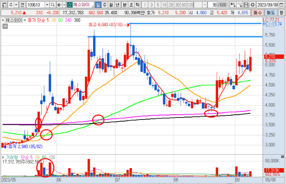Click the 에스와이 stock name field
286x184 pixels.
pos(83,4)
